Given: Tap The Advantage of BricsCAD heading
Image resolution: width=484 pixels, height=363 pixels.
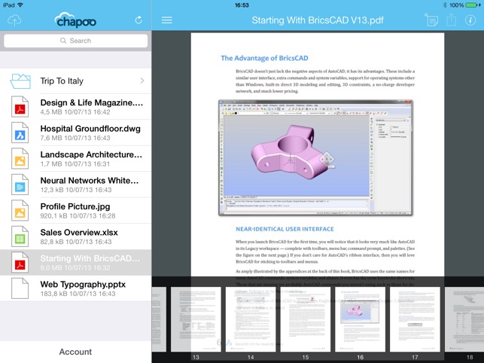Looking at the screenshot, I should tap(264, 58).
